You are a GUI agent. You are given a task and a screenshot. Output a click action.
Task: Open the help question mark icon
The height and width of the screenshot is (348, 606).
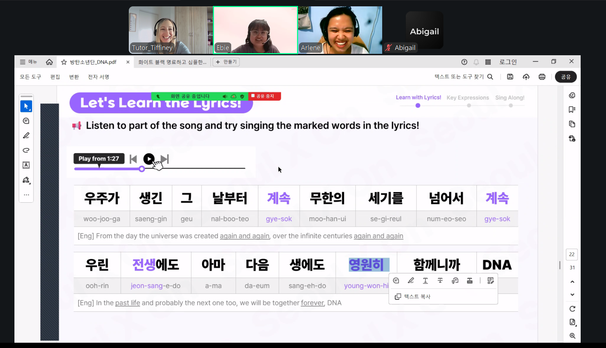coord(464,62)
